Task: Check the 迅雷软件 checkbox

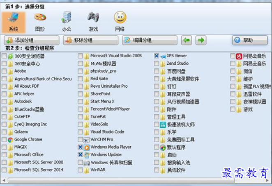Action: [x=233, y=94]
